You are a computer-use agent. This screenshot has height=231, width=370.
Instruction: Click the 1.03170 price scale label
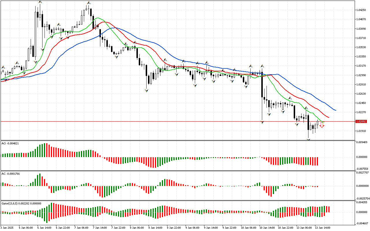point(361,66)
